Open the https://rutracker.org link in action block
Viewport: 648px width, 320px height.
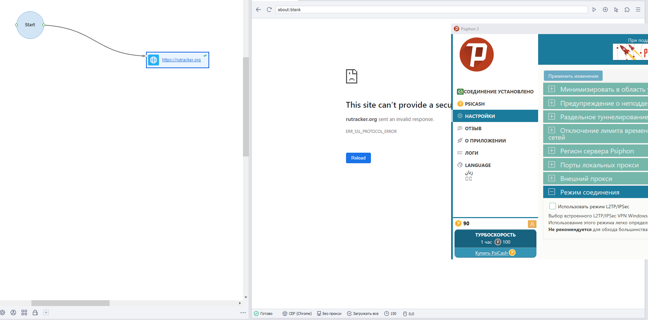pos(181,60)
